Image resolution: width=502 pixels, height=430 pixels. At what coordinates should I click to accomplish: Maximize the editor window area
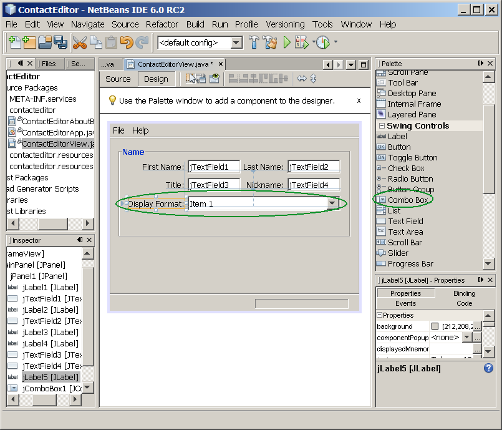(364, 65)
